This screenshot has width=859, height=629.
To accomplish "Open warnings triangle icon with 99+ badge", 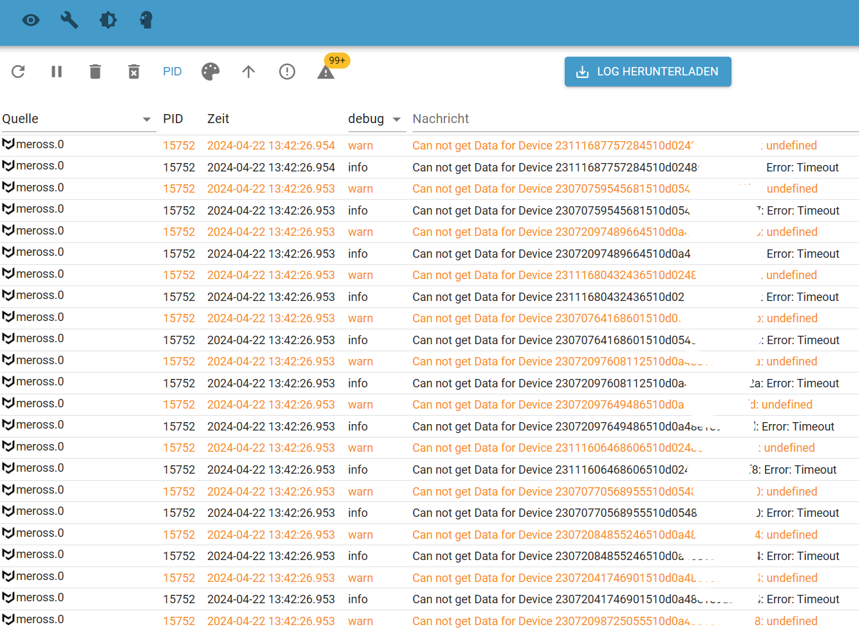I will pyautogui.click(x=326, y=72).
